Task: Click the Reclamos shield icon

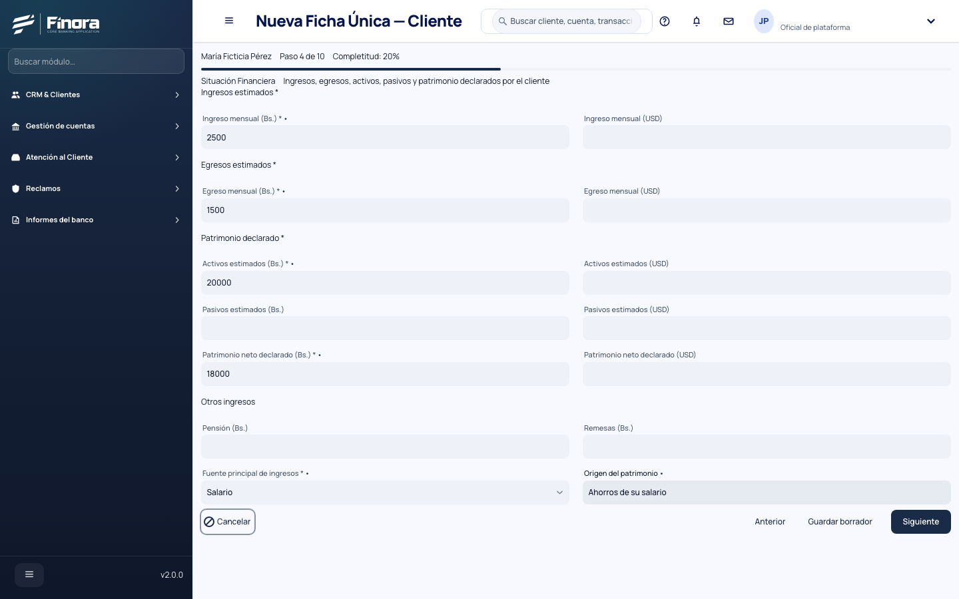Action: click(15, 188)
